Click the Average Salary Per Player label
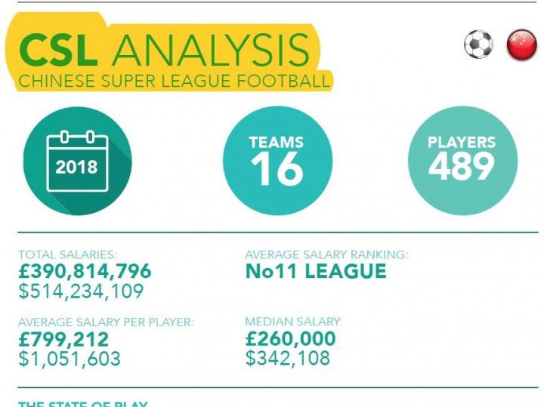The width and height of the screenshot is (544, 407). (106, 322)
